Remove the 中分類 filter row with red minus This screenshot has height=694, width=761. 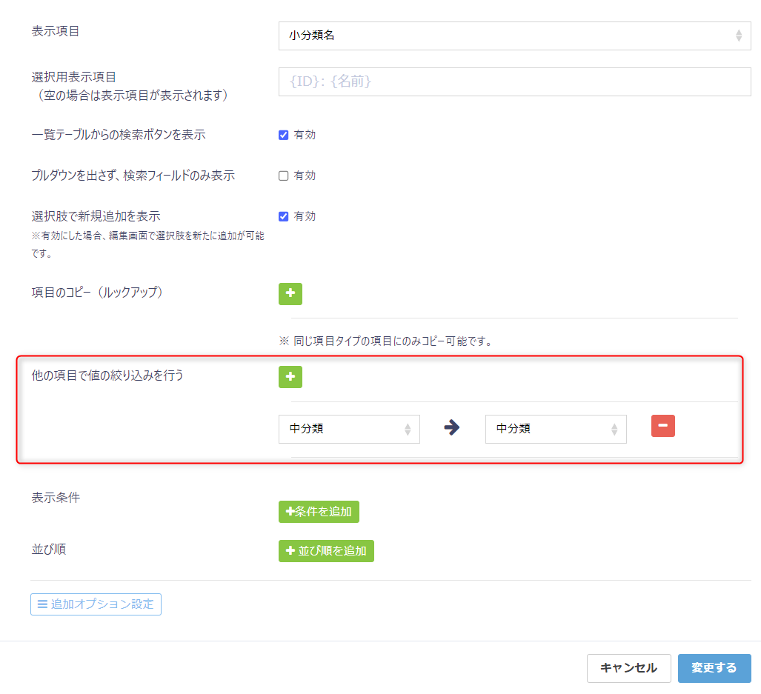[662, 426]
